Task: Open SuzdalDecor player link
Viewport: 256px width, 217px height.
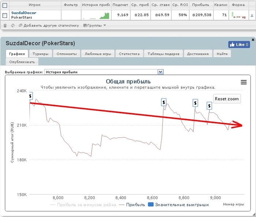Action: [x=24, y=13]
